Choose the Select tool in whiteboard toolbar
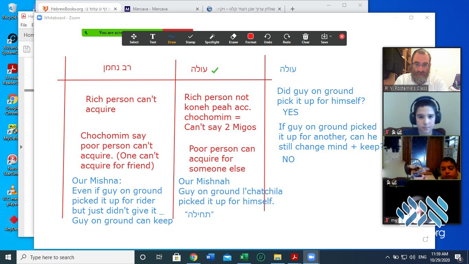The width and height of the screenshot is (469, 264). (134, 38)
